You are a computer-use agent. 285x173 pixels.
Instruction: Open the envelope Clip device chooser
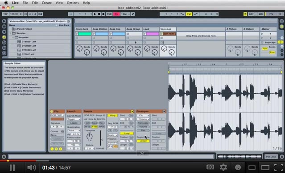coord(143,115)
